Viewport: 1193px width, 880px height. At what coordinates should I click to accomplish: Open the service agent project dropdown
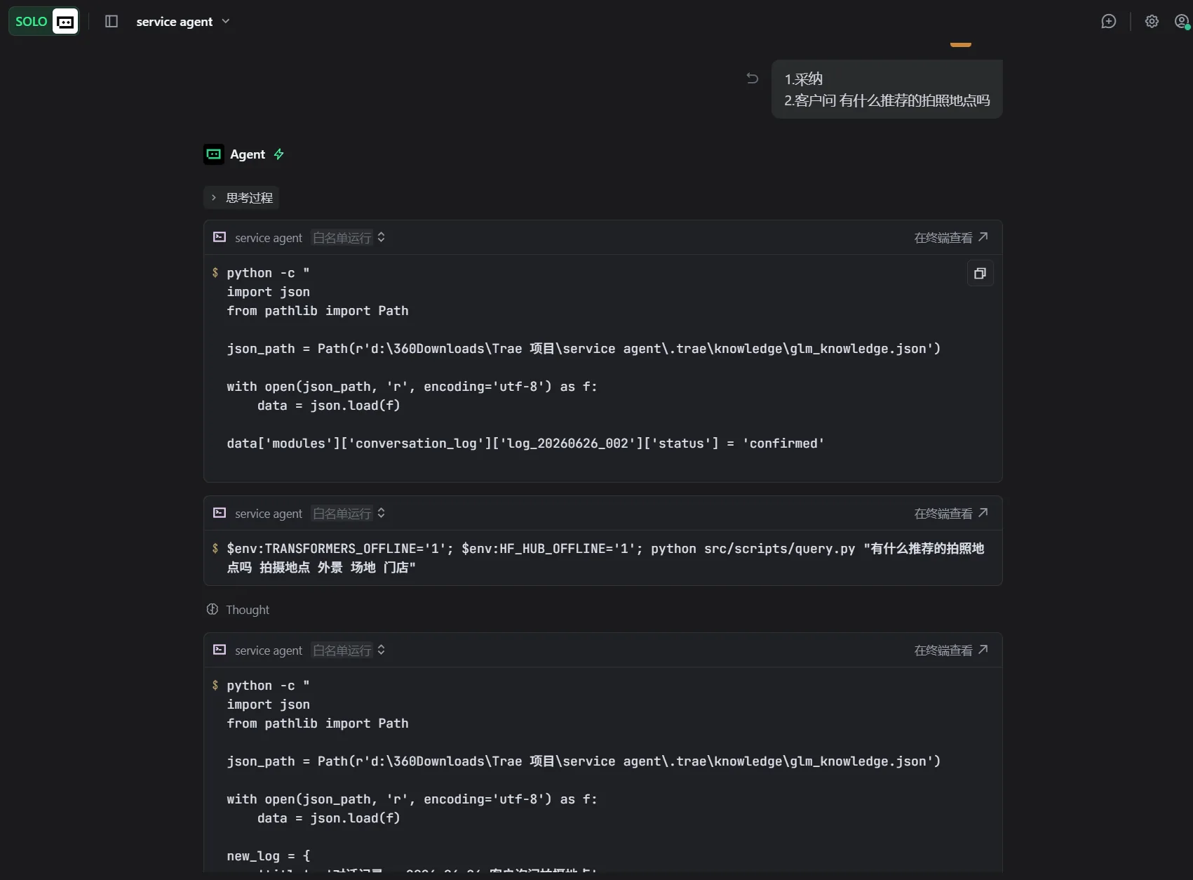182,22
